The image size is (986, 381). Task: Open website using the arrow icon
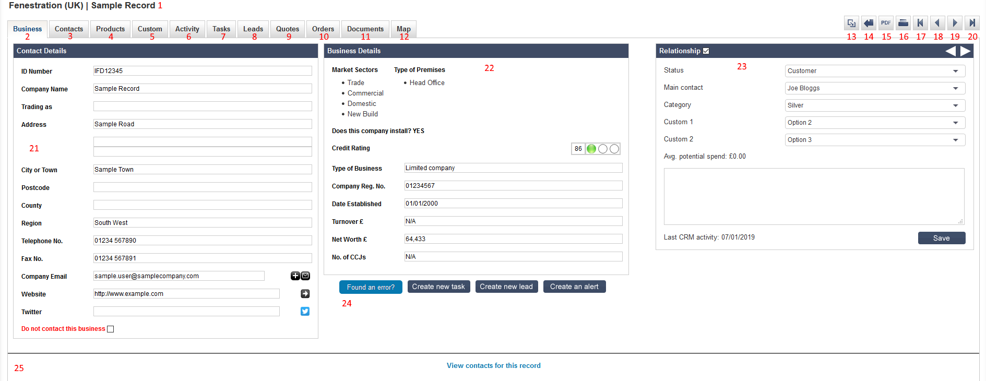(x=305, y=294)
